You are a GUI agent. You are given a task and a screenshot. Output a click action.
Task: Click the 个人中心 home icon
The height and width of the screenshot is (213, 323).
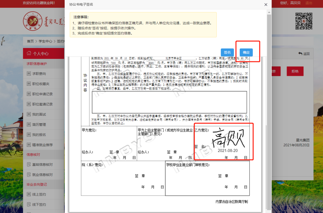29,54
